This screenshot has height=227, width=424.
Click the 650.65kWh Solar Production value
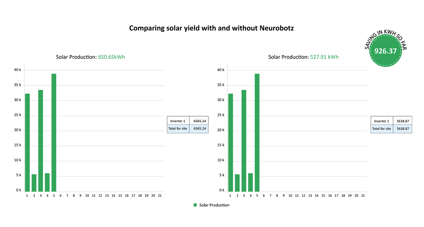(x=111, y=57)
